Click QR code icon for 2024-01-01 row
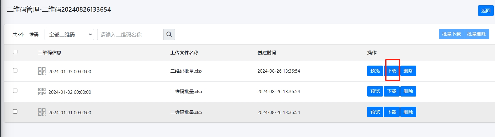The image size is (495, 137). pyautogui.click(x=42, y=112)
